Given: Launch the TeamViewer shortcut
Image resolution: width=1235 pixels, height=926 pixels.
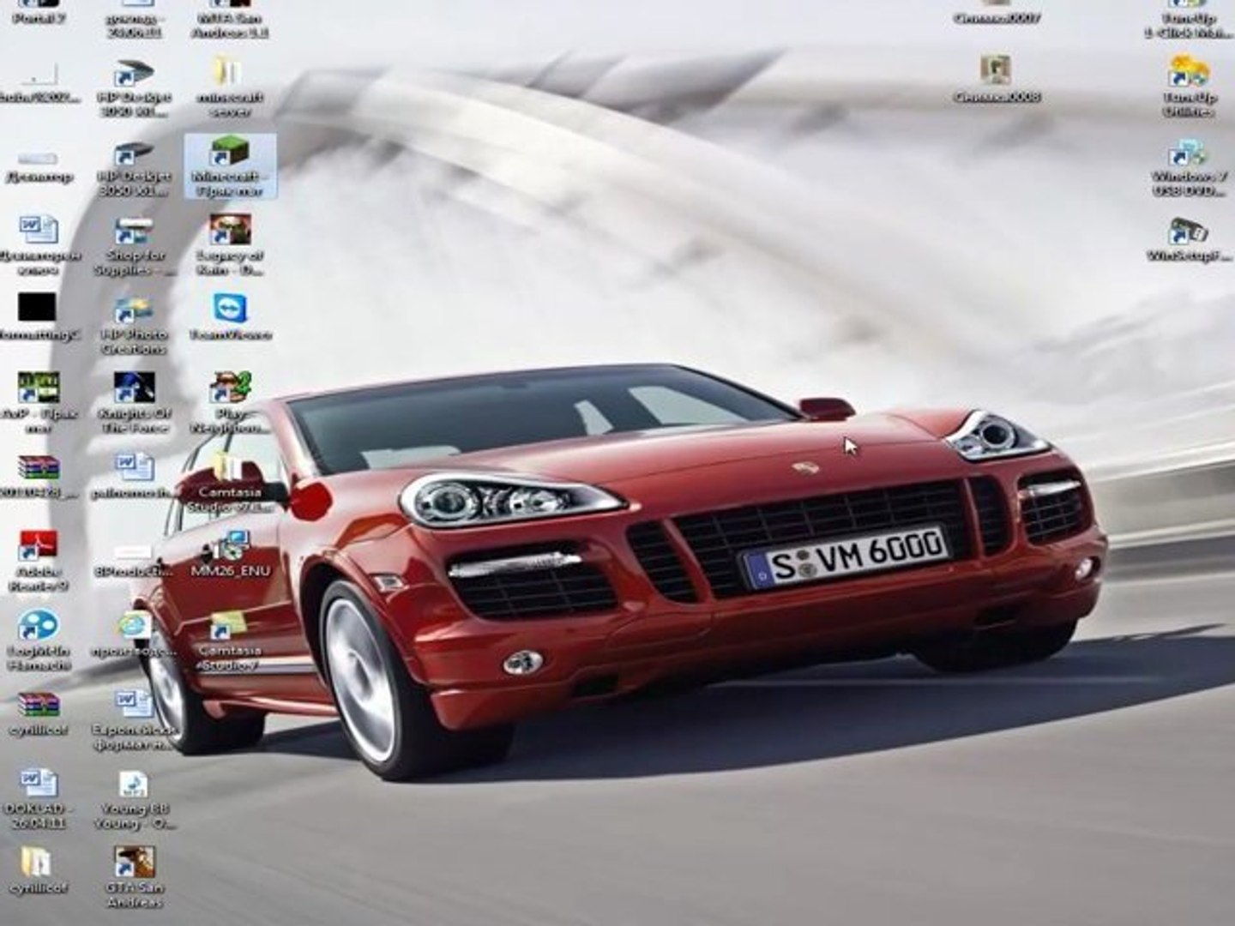Looking at the screenshot, I should tap(230, 317).
